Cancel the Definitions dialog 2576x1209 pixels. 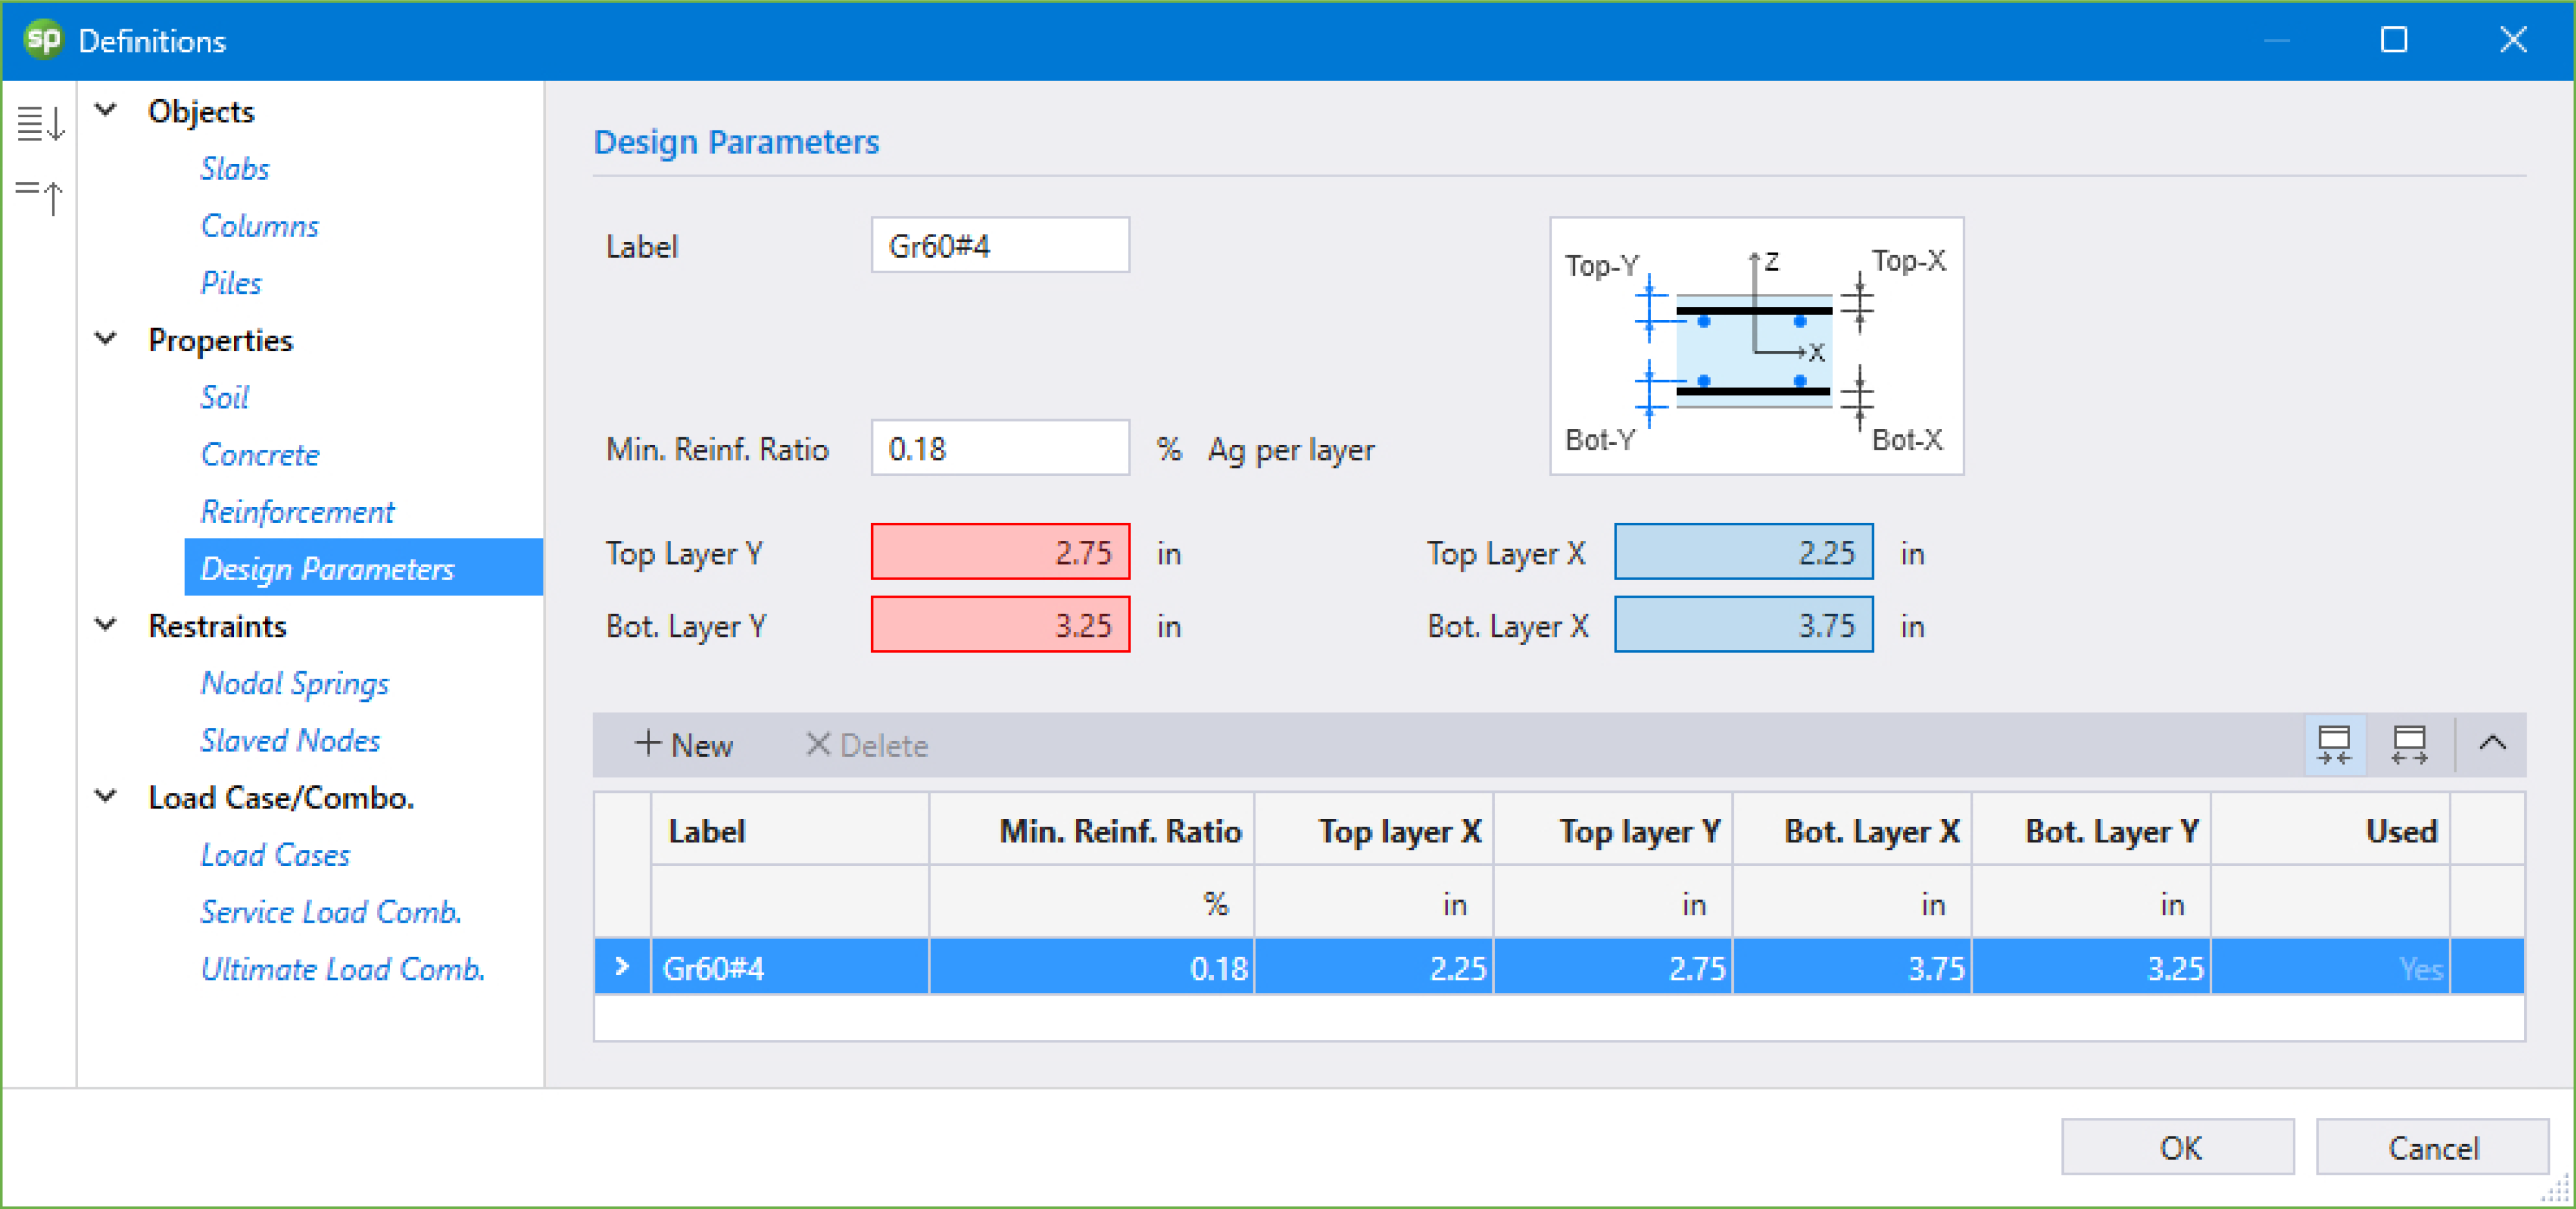2432,1147
